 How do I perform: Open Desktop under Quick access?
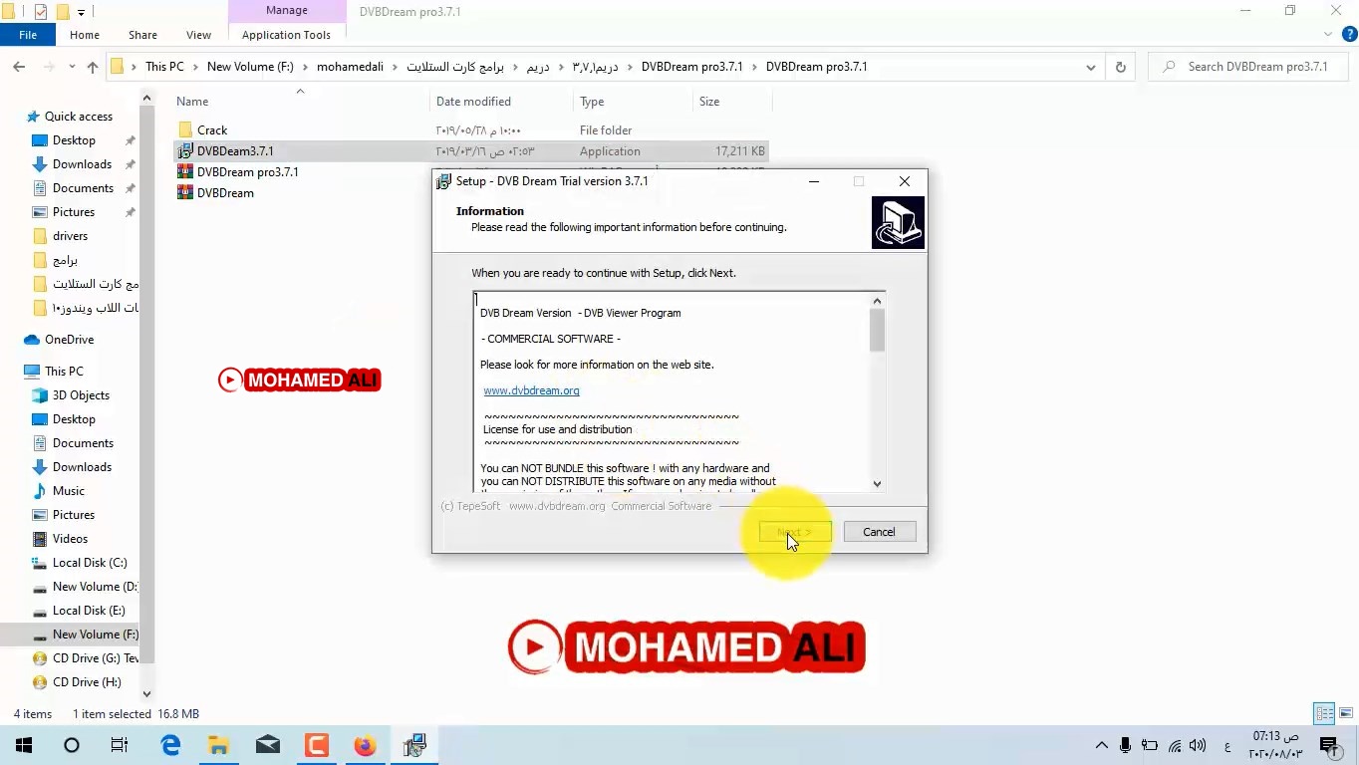pyautogui.click(x=74, y=140)
